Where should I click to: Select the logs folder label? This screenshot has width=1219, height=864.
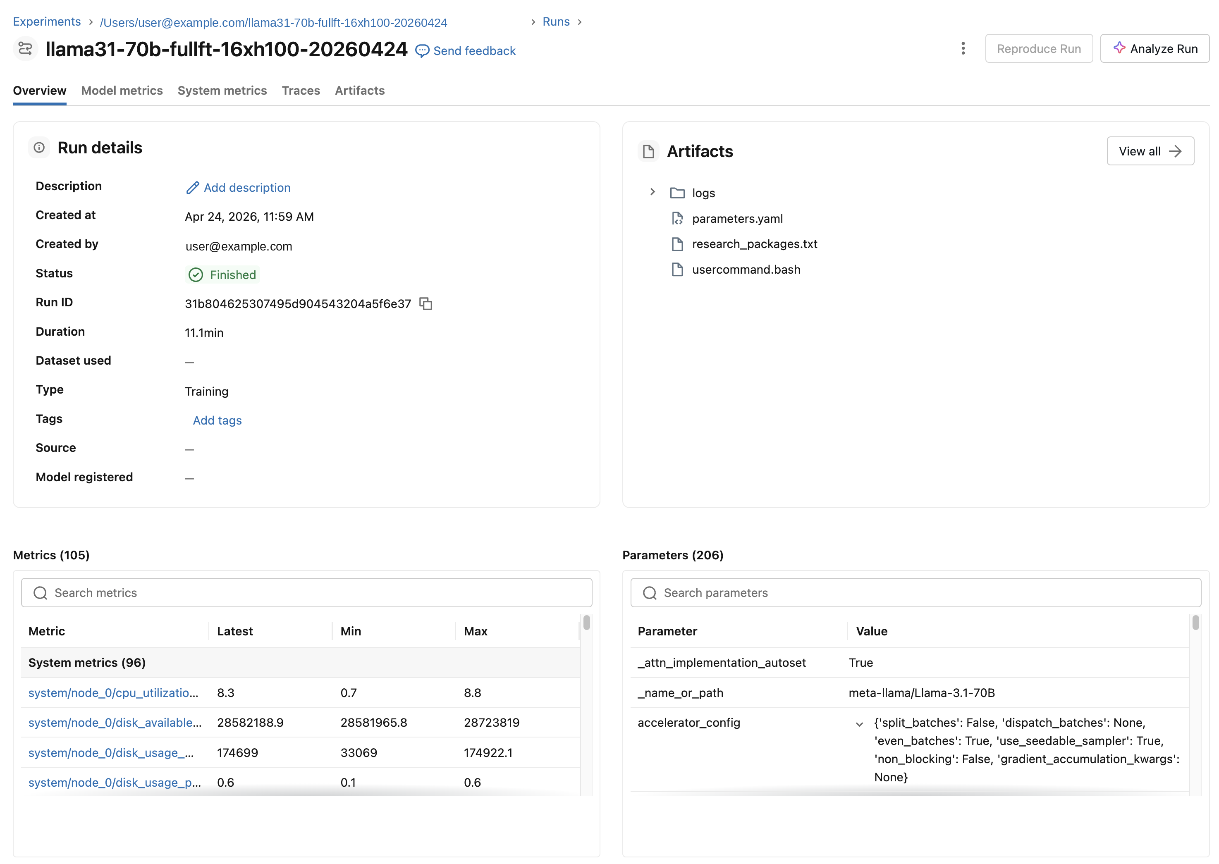(x=703, y=193)
